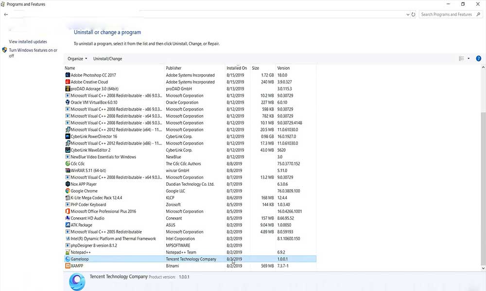Expand the address bar history dropdown
This screenshot has width=486, height=291.
click(408, 14)
